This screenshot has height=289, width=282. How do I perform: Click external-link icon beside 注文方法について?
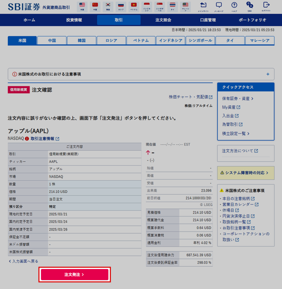tap(256, 151)
